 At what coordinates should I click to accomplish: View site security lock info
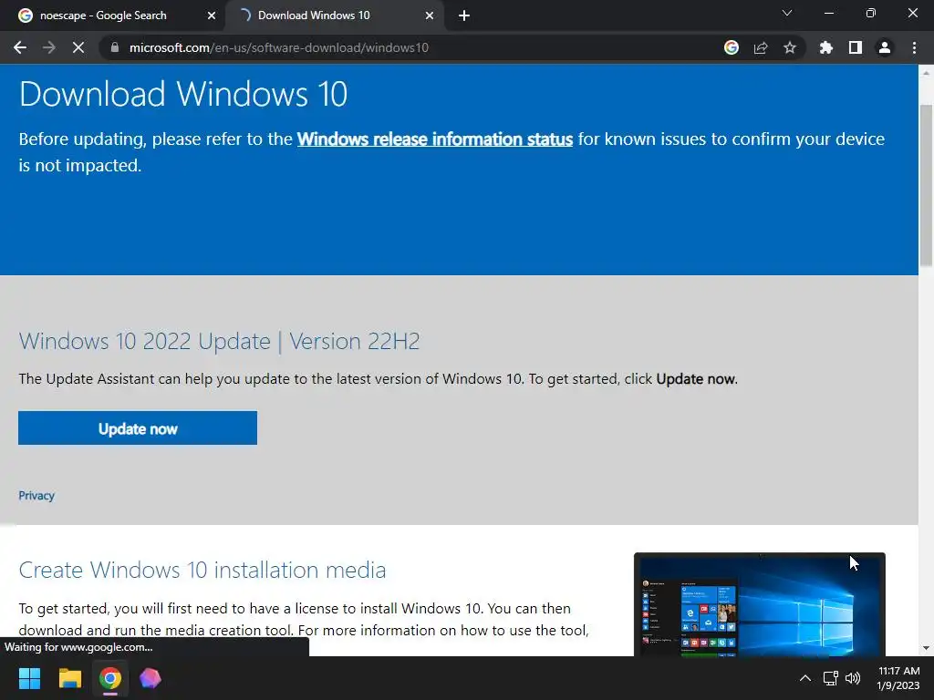[x=115, y=47]
